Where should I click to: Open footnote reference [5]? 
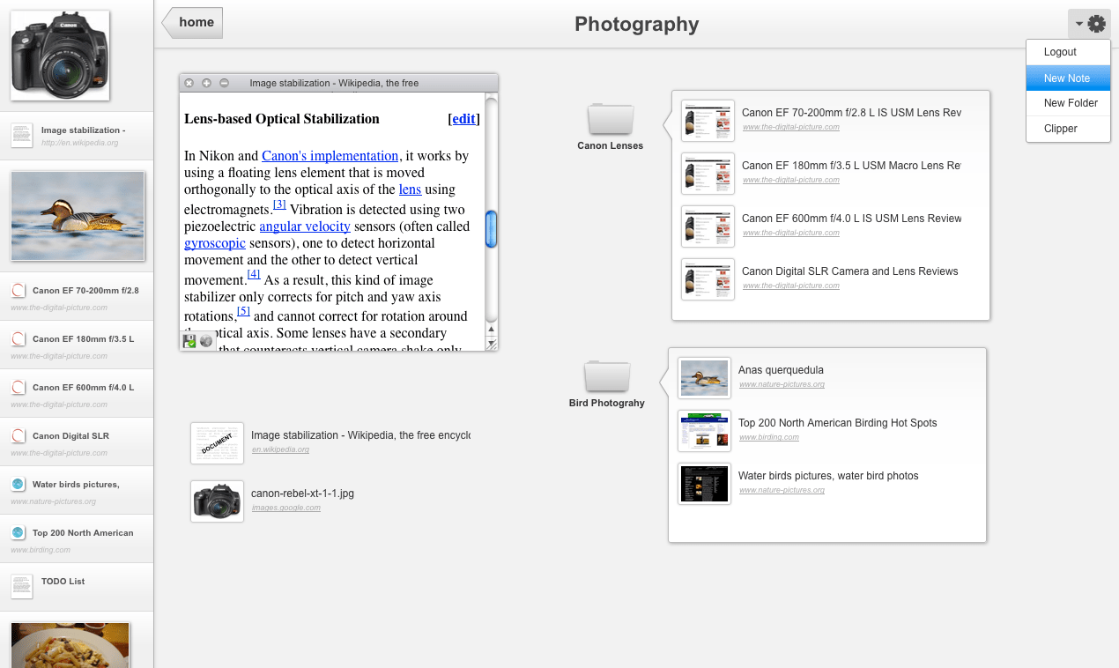coord(244,311)
